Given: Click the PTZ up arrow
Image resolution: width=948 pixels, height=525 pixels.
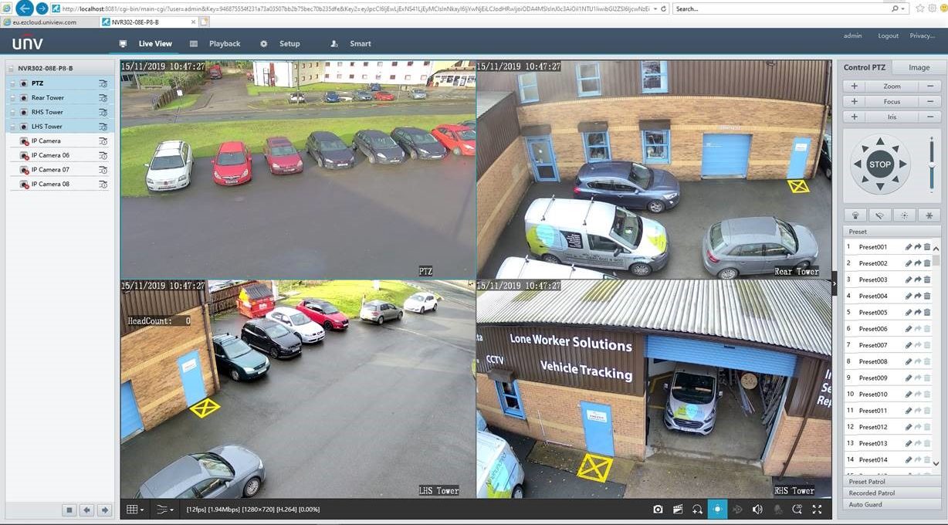Looking at the screenshot, I should [879, 143].
